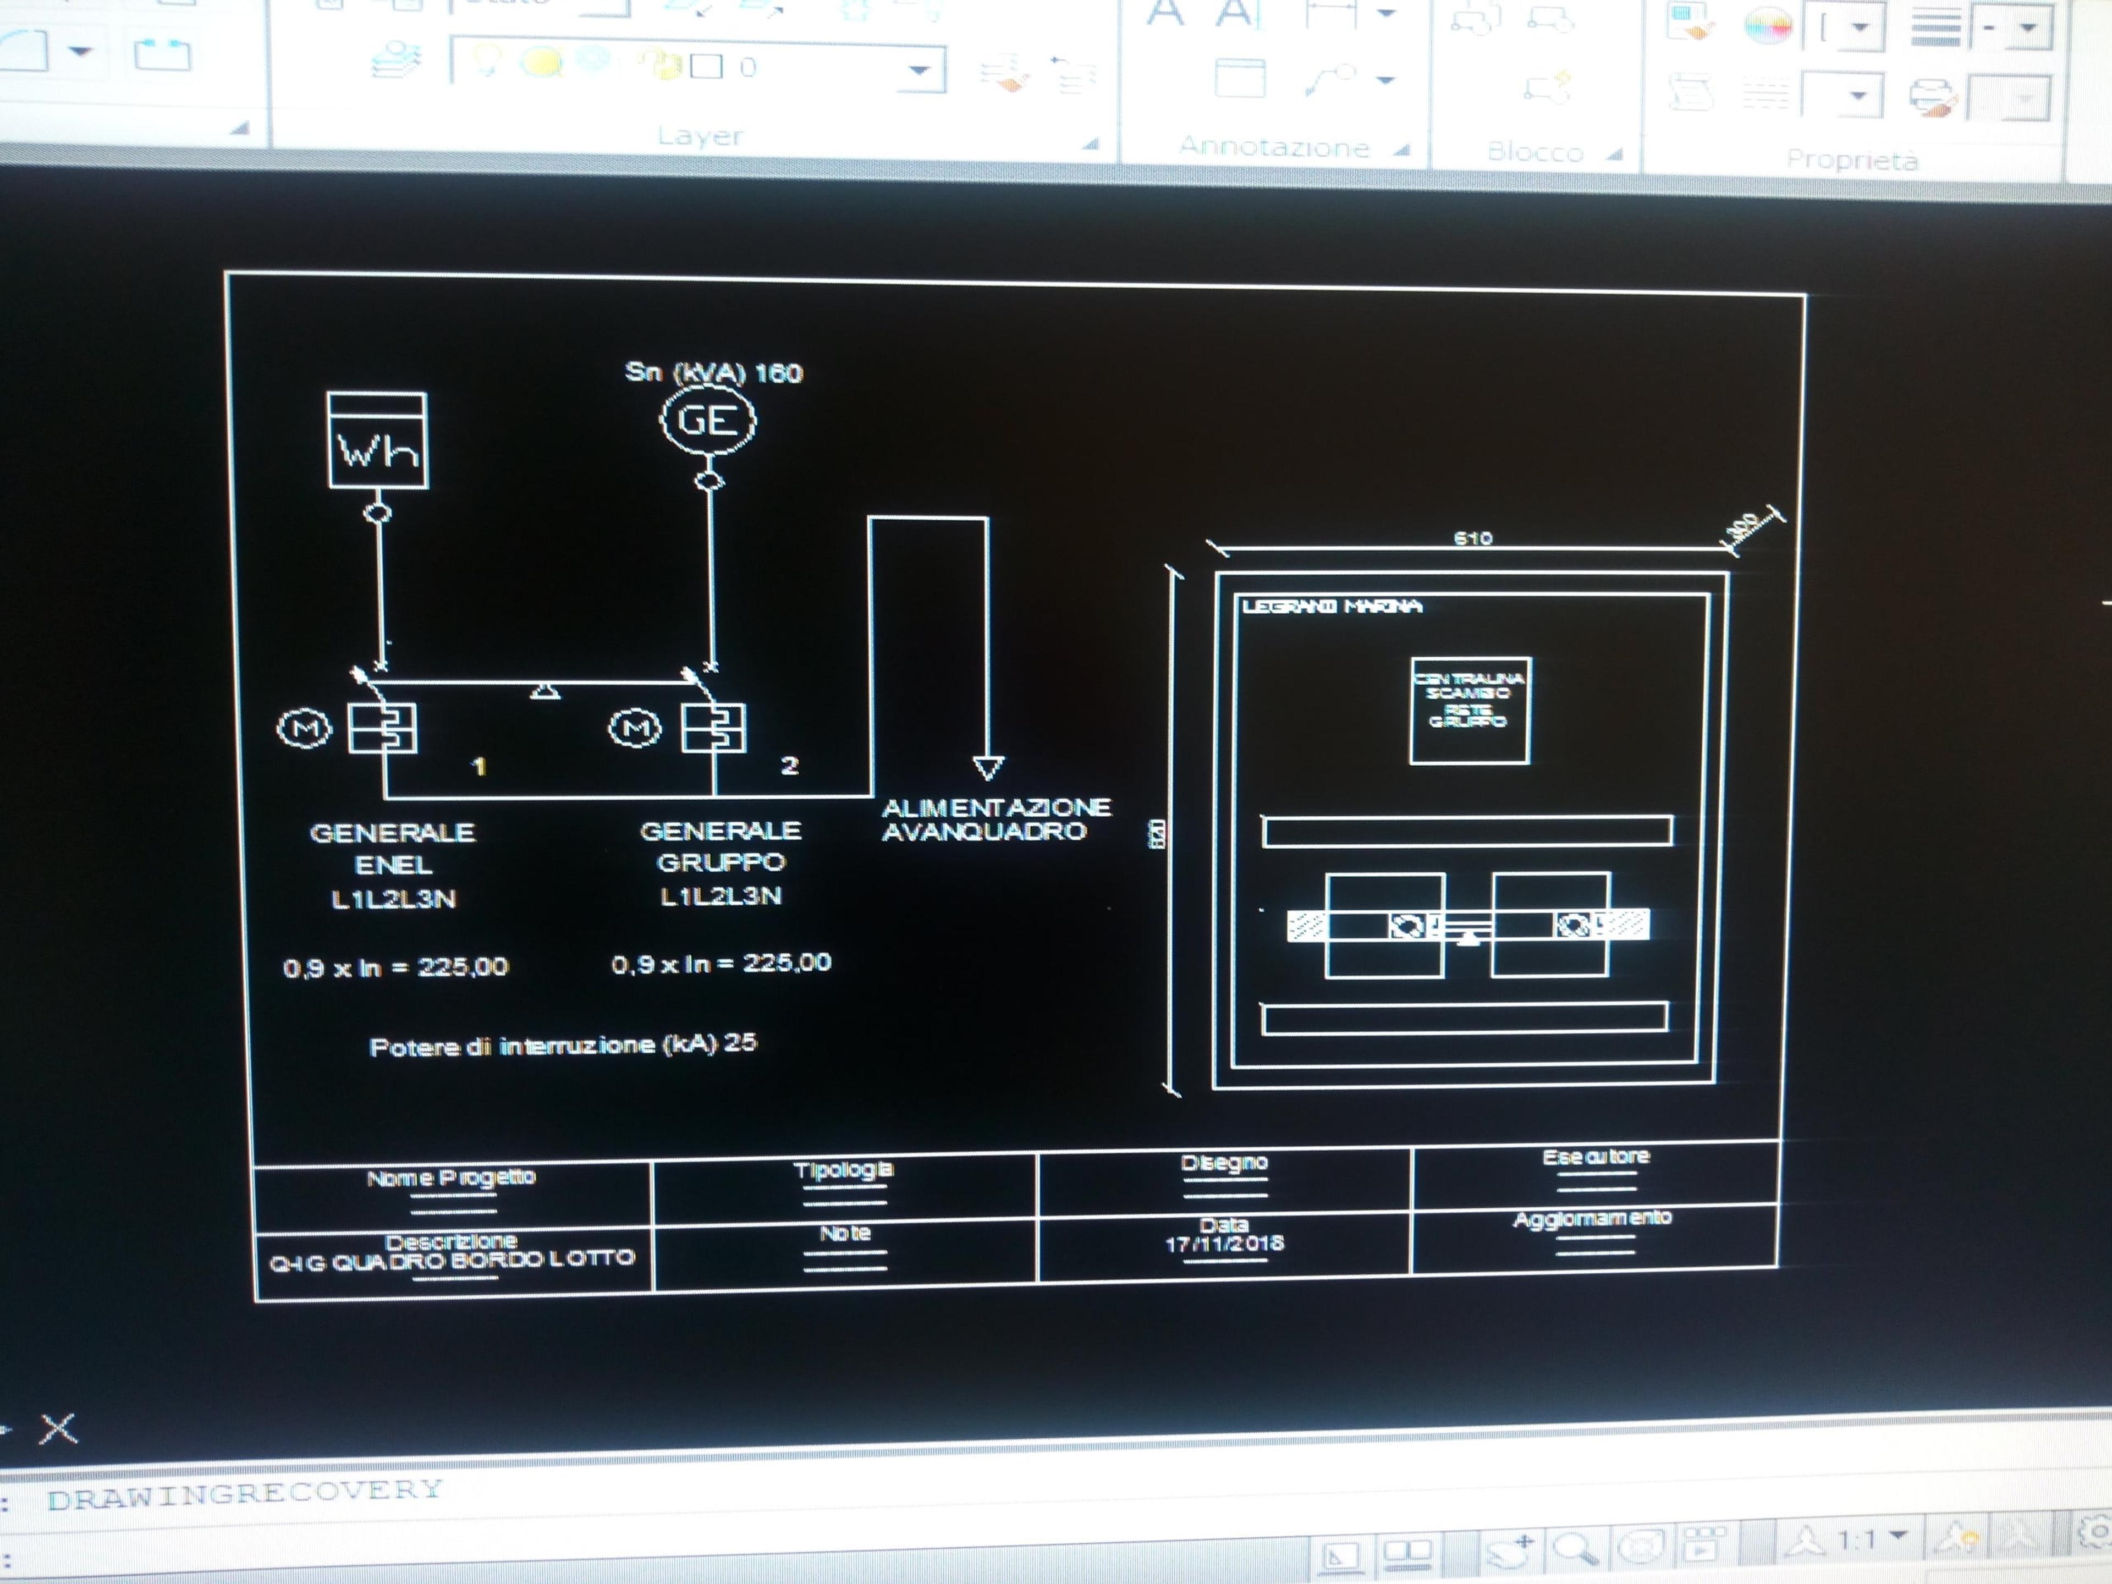Viewport: 2112px width, 1584px height.
Task: Expand the Layer panel title bar
Action: (x=700, y=136)
